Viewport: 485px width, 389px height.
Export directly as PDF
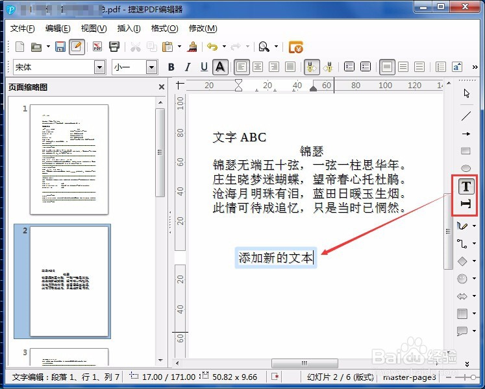pos(98,47)
